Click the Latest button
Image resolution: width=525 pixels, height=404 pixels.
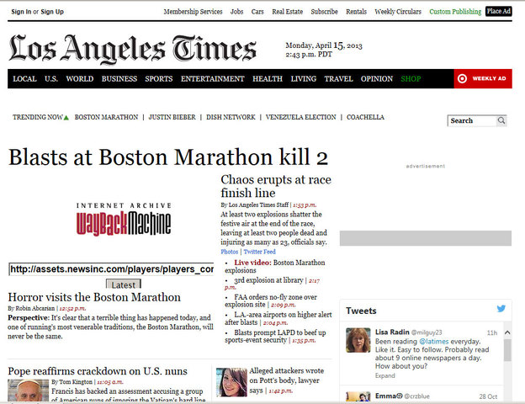[124, 284]
